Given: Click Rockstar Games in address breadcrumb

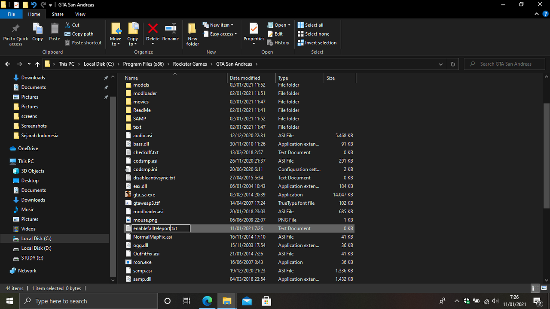Looking at the screenshot, I should point(190,64).
